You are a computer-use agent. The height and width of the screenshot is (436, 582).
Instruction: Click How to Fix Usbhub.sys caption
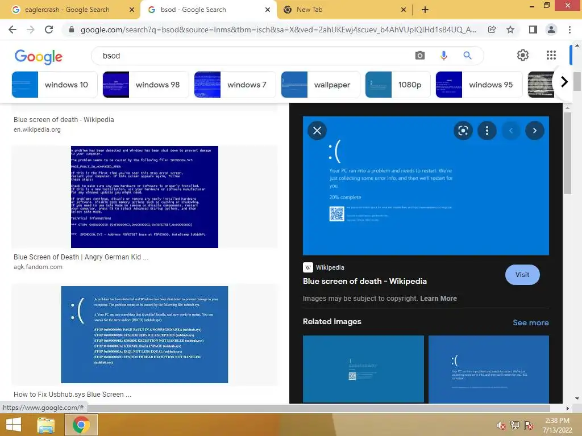(72, 395)
